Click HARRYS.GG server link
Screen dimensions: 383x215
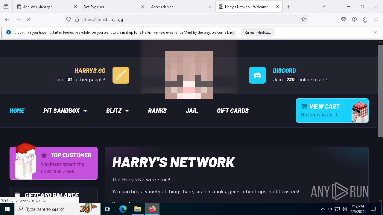click(x=90, y=71)
